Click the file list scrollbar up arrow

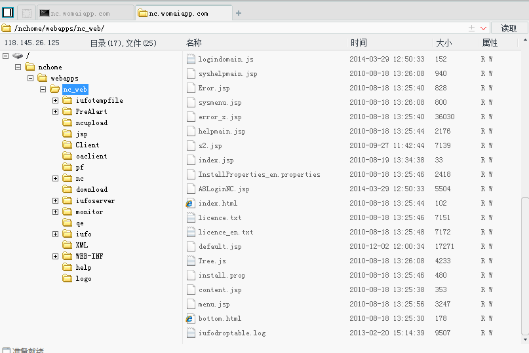525,40
